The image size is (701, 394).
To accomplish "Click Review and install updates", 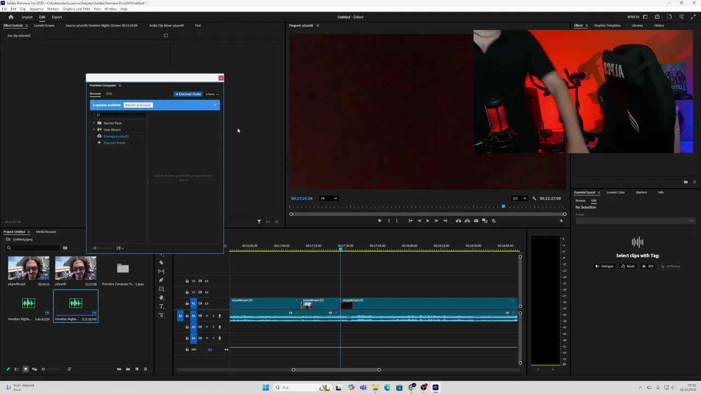I will [138, 105].
